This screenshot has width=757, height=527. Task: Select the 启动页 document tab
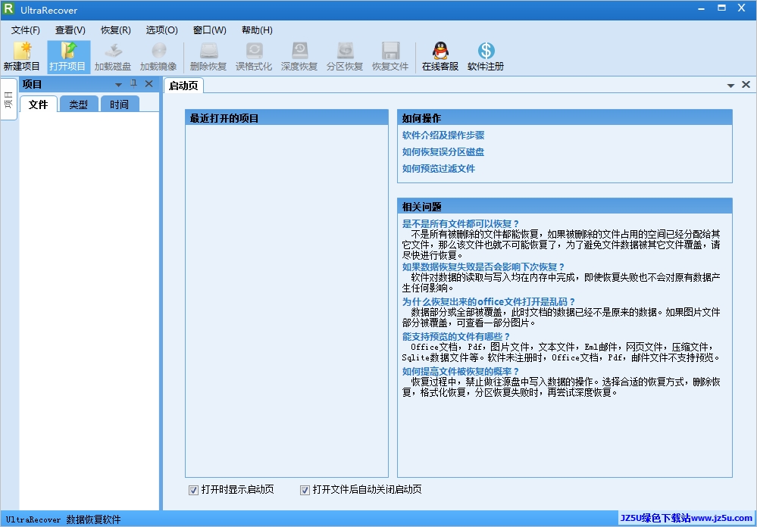(183, 86)
